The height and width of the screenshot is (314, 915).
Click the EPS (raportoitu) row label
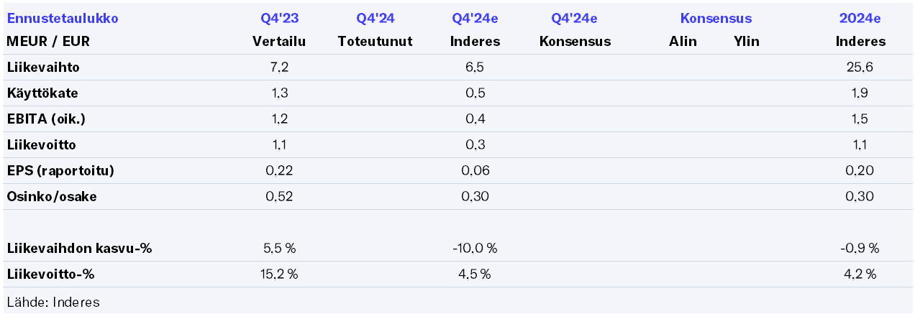tap(60, 171)
